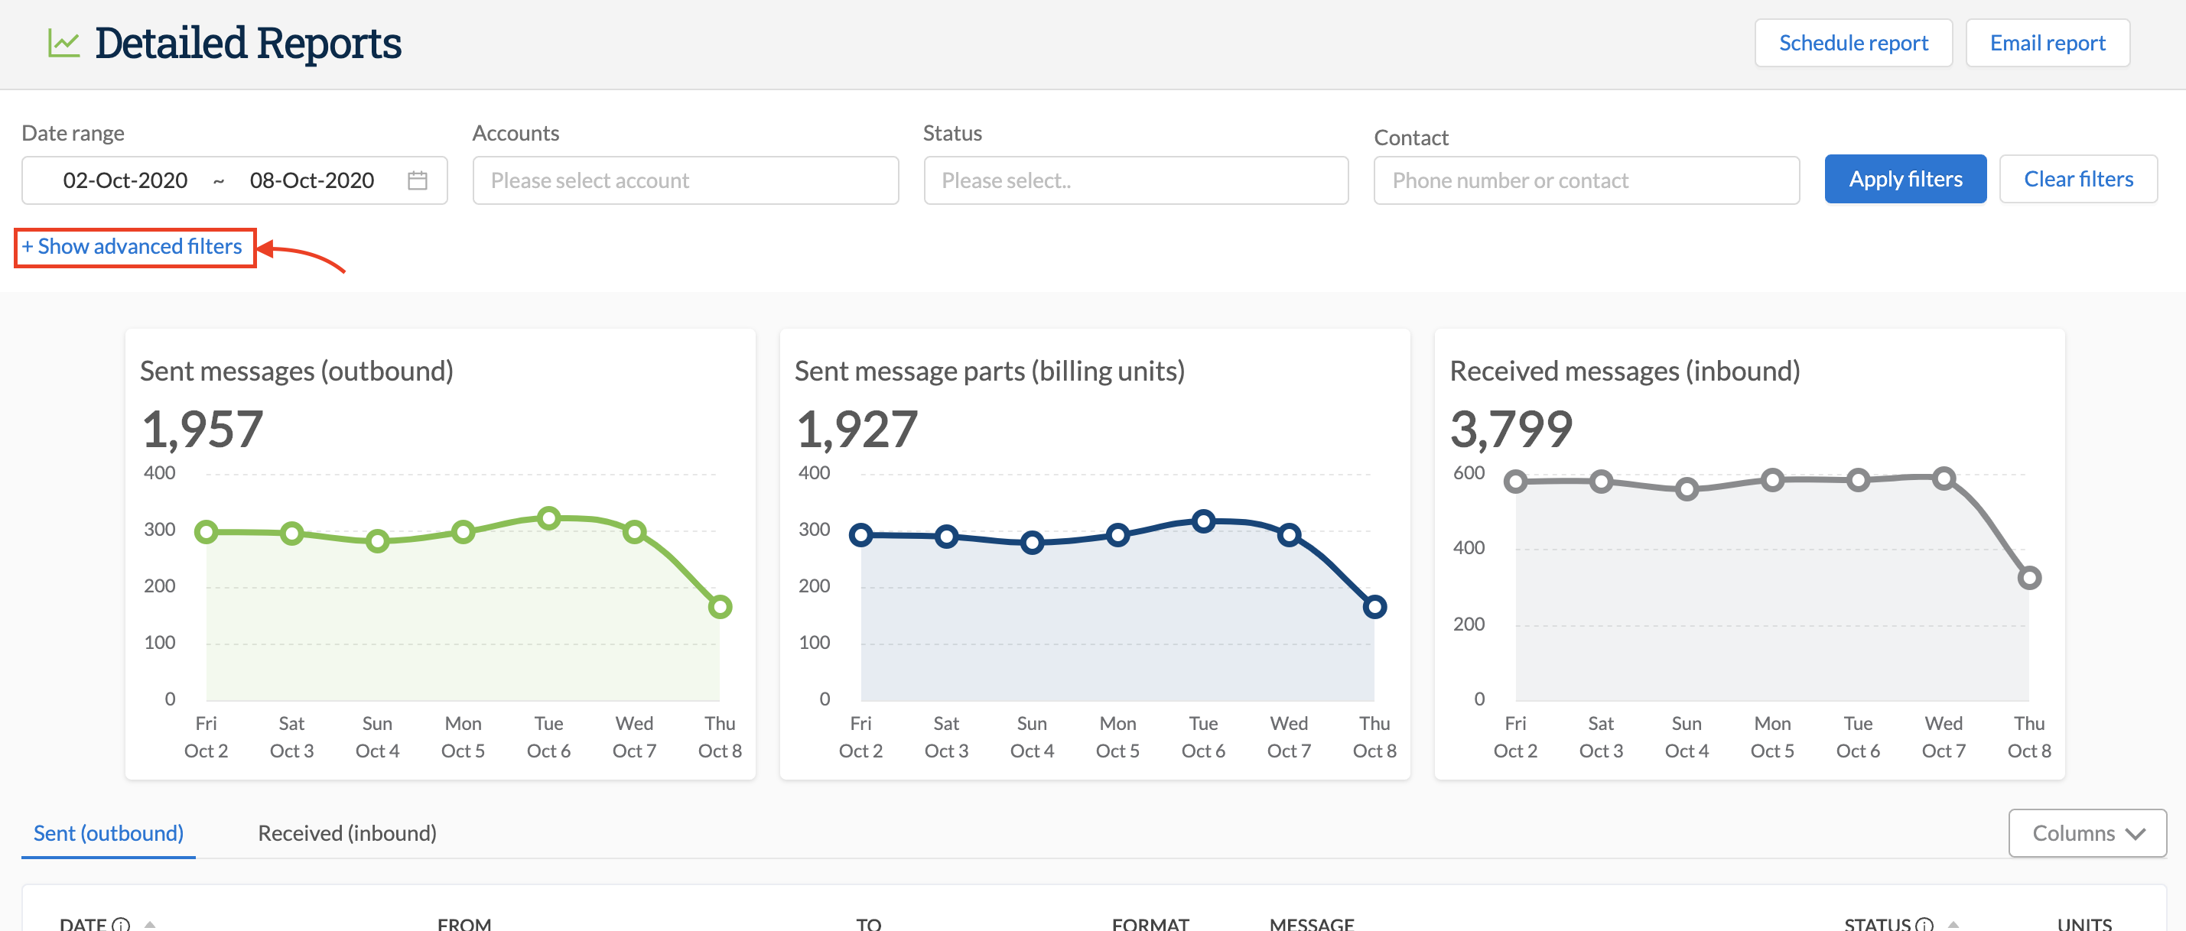2186x931 pixels.
Task: Click Schedule report button
Action: (1853, 44)
